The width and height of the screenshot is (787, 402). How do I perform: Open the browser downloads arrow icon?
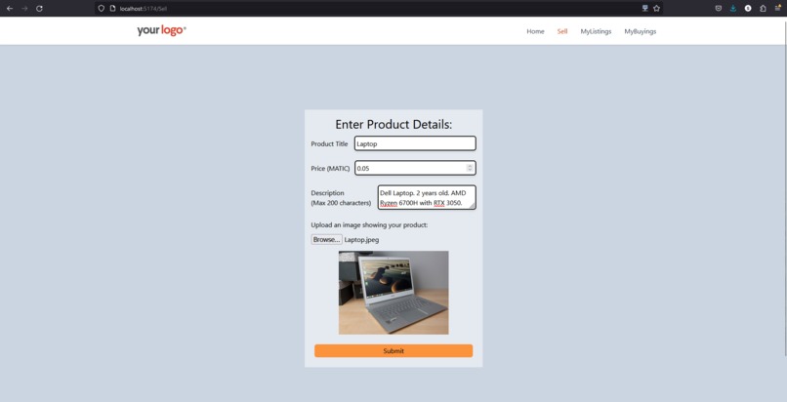(x=733, y=9)
